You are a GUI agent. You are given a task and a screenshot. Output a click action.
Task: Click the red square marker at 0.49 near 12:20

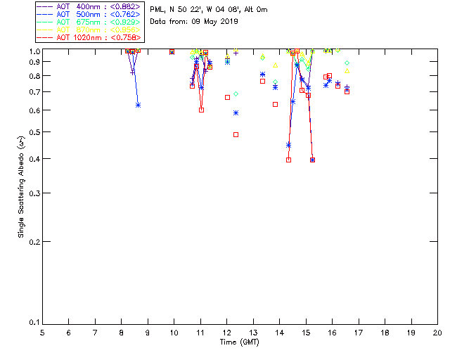236,134
